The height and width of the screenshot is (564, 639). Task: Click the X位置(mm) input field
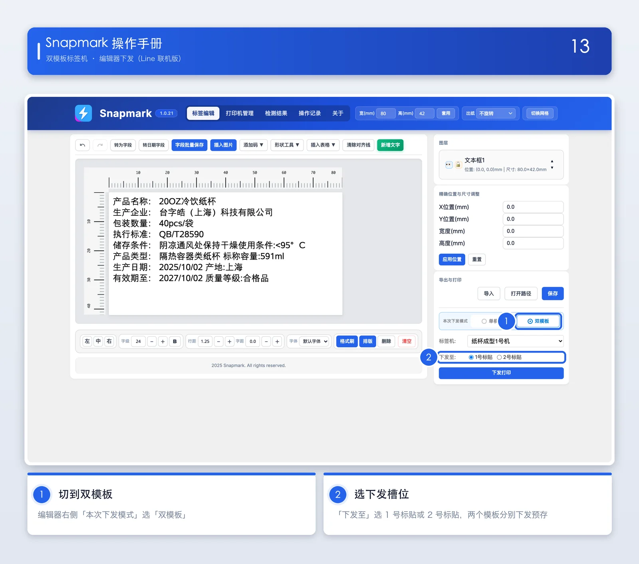[x=533, y=207]
